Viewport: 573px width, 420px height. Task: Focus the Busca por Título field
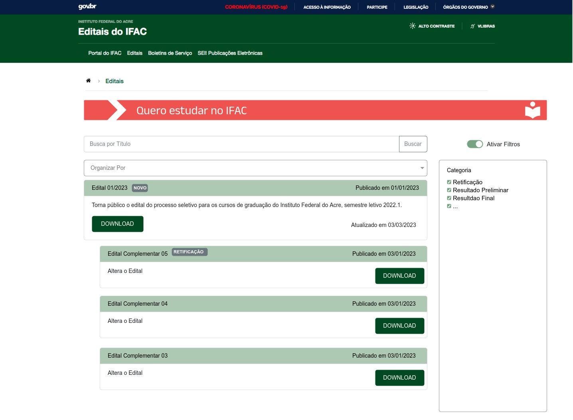pos(241,144)
